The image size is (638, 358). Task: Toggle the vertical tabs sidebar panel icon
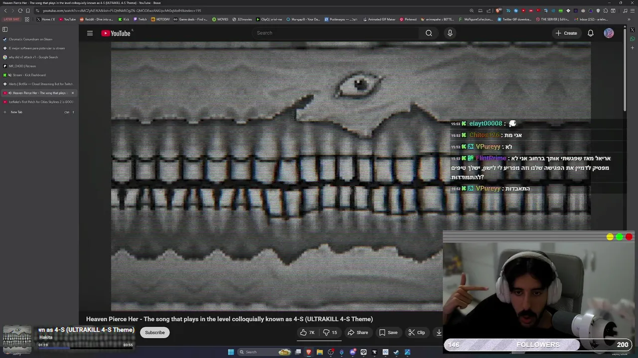click(x=5, y=29)
